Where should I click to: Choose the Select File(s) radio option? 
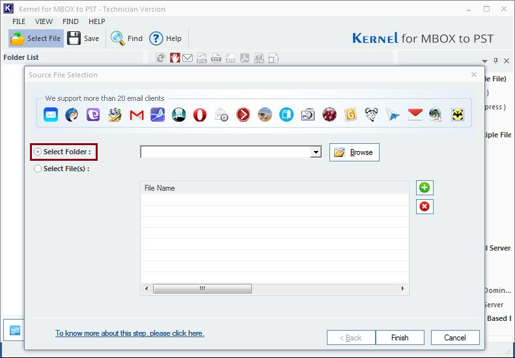(38, 169)
